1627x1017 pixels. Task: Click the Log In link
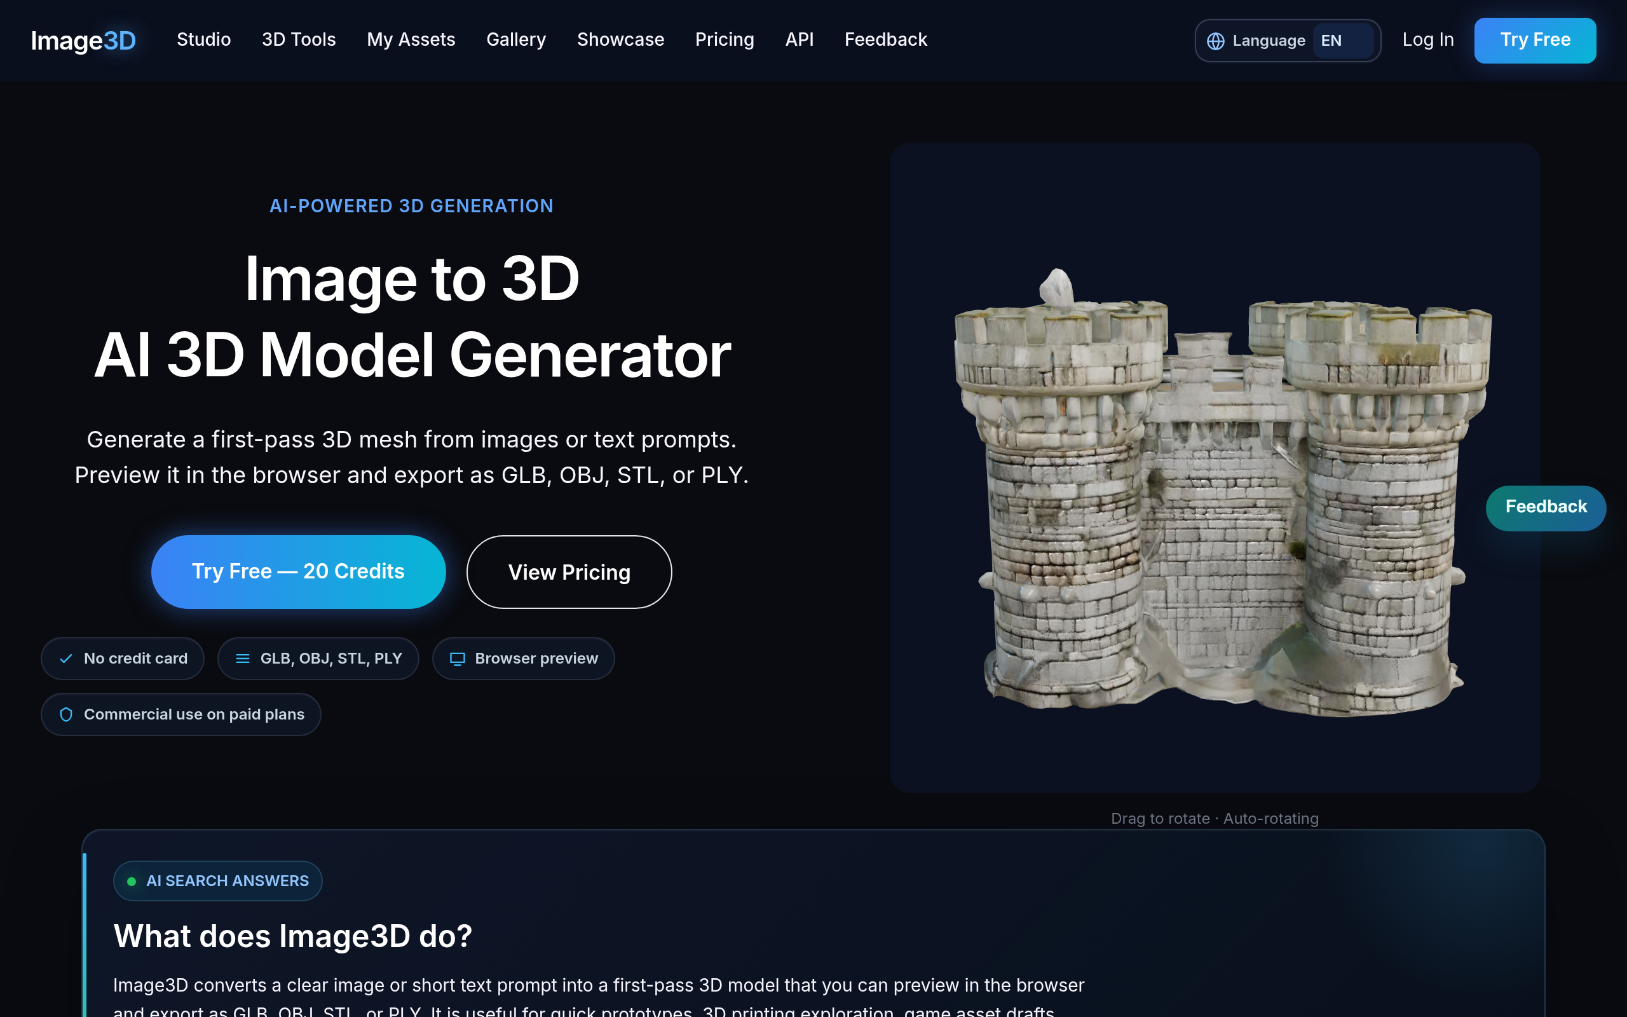[1427, 39]
